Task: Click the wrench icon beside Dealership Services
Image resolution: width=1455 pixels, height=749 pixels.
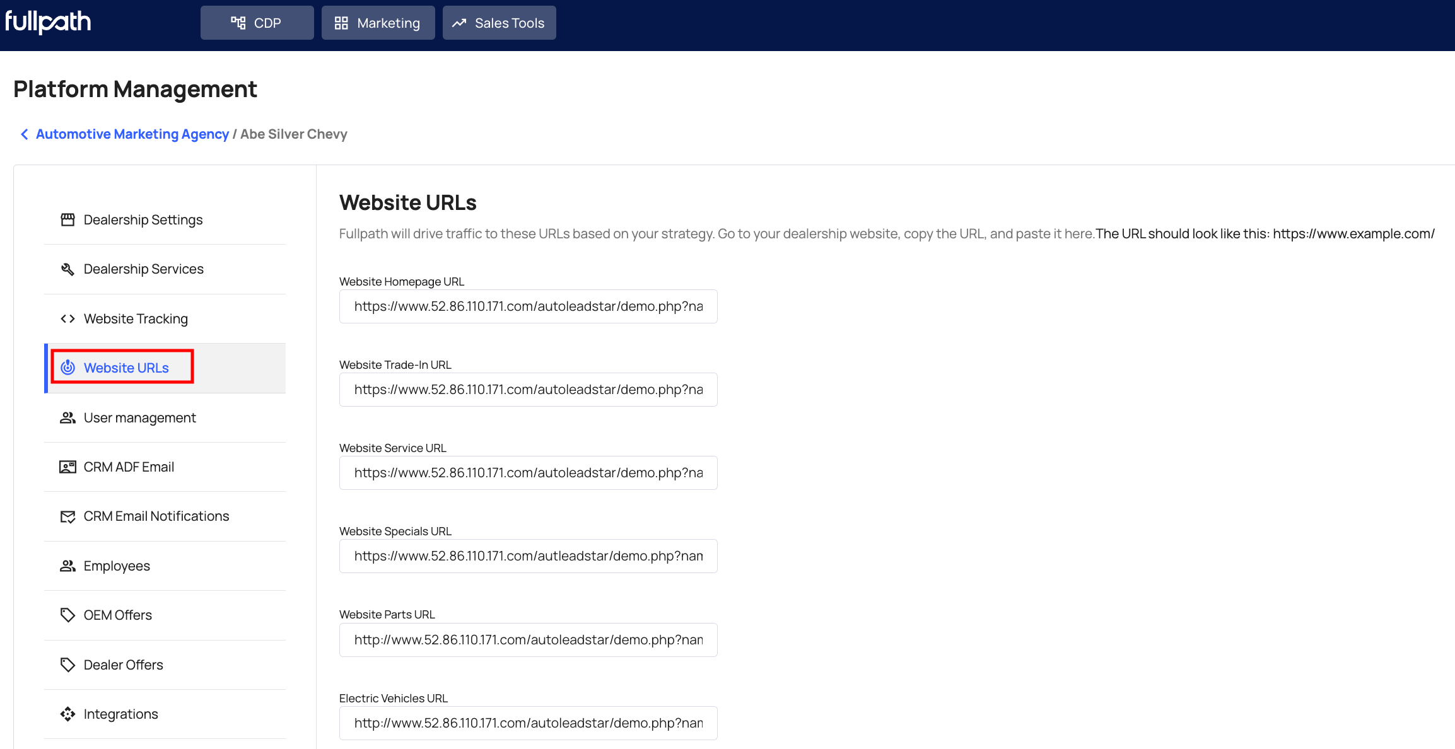Action: click(x=67, y=269)
